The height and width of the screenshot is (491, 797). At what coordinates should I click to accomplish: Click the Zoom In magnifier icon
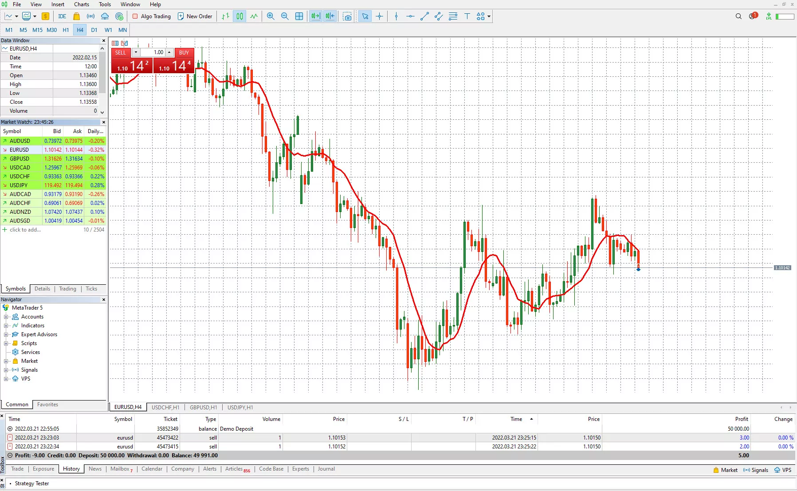coord(271,16)
